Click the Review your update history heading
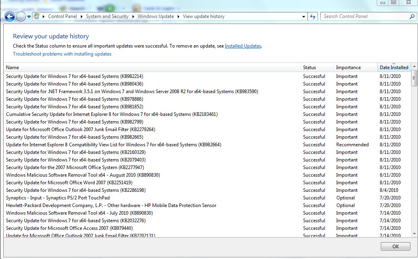418x259 pixels. [x=51, y=36]
